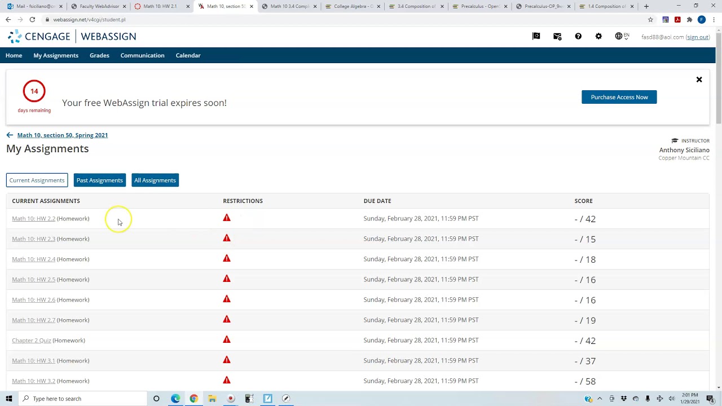
Task: Click restriction warning icon for HW 2.4
Action: (x=227, y=258)
